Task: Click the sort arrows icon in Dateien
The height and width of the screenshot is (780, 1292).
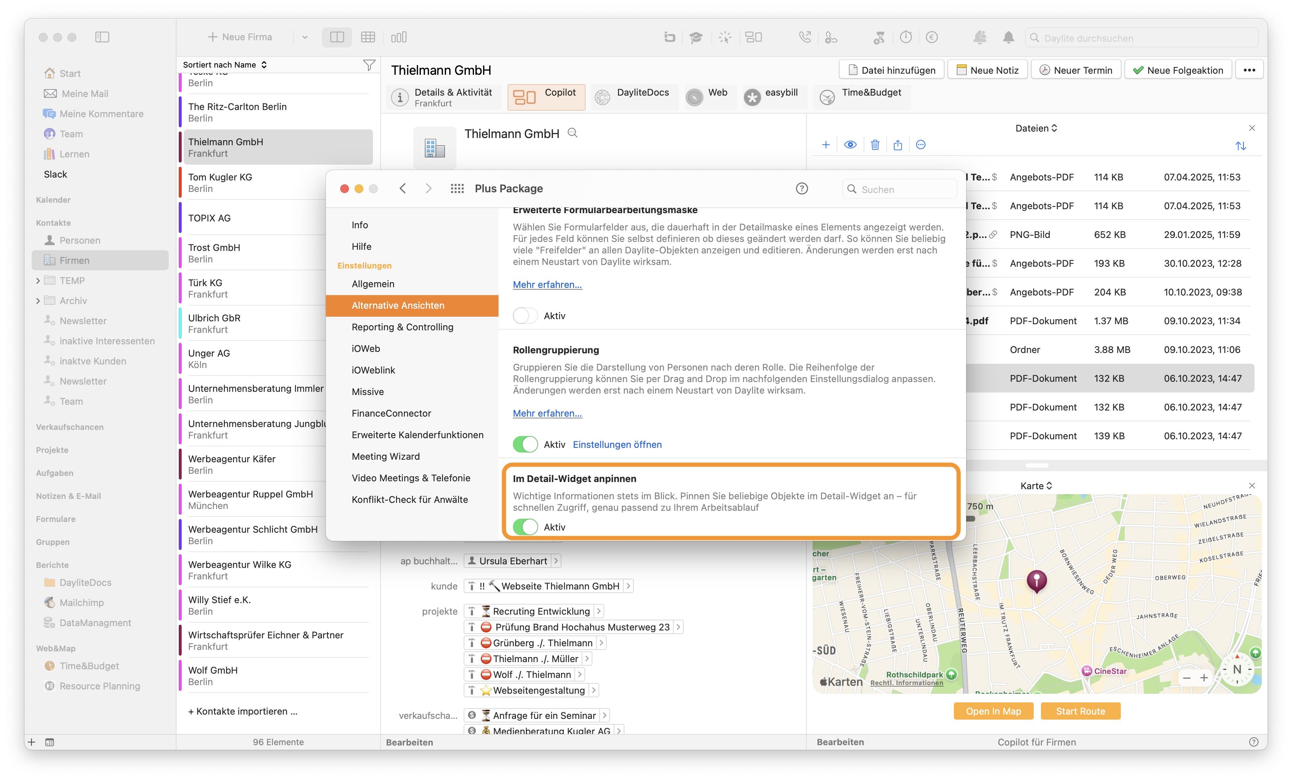Action: pyautogui.click(x=1241, y=146)
